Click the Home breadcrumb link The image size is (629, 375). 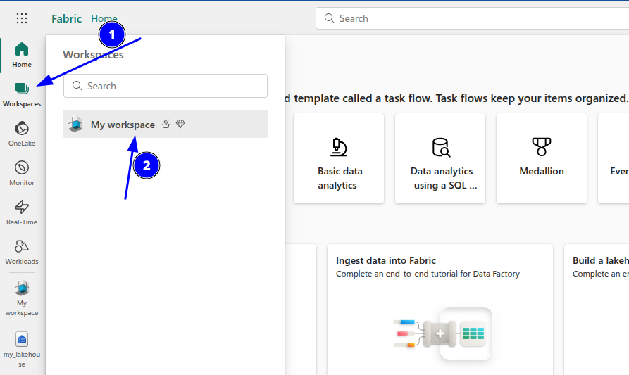pyautogui.click(x=104, y=18)
